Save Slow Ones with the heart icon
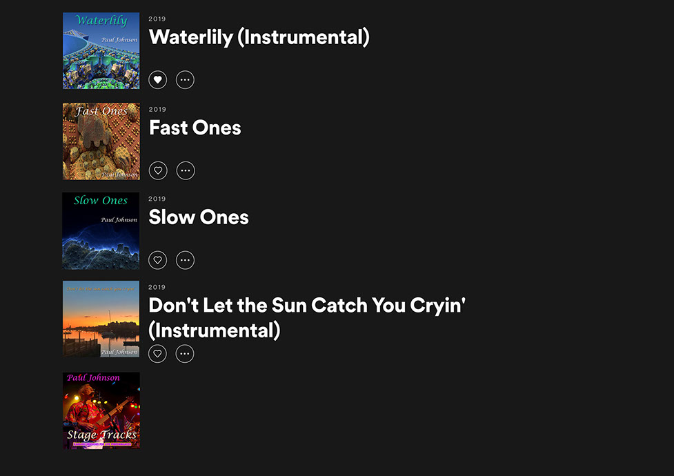This screenshot has width=674, height=476. tap(158, 260)
